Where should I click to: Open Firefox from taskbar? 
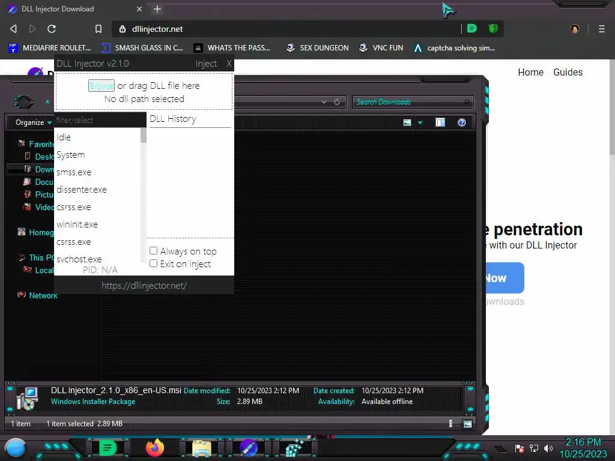[x=154, y=448]
